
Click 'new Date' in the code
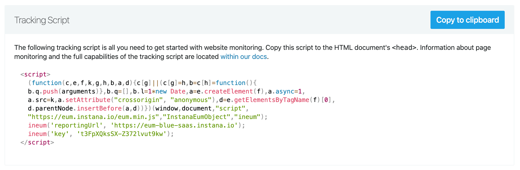point(171,91)
